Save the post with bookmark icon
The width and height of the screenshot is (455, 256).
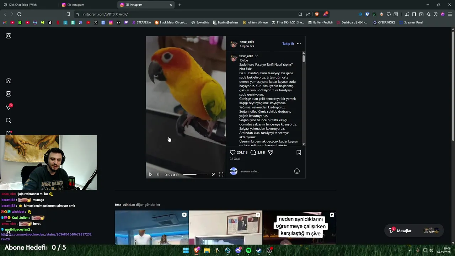click(x=299, y=152)
